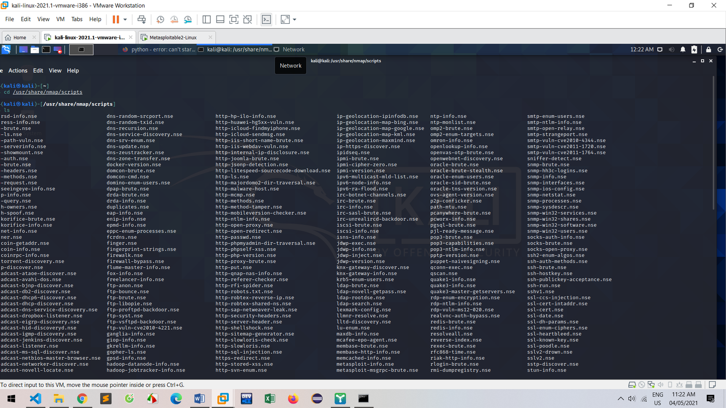Open Windows action center notifications icon

coord(711,399)
